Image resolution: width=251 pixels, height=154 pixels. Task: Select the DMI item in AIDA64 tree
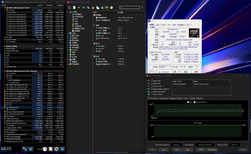coord(76,19)
